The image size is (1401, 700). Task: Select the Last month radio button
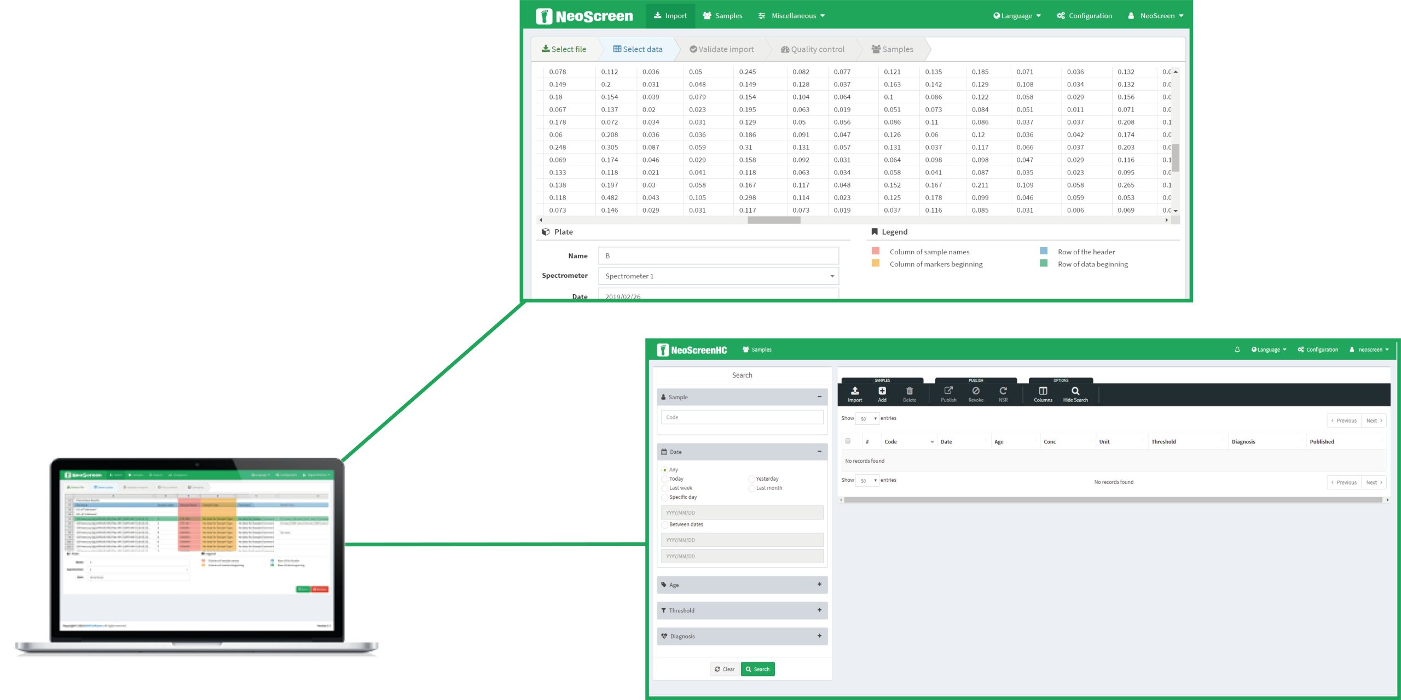coord(751,488)
